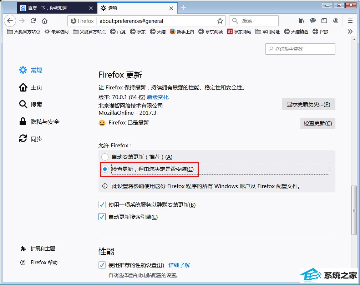
Task: Select 检查更新，但由您决定是否安装 radio
Action: (x=105, y=169)
